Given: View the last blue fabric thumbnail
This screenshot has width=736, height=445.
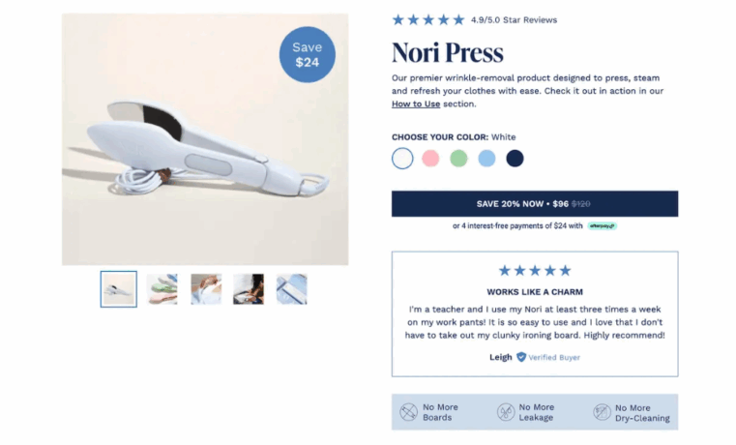Looking at the screenshot, I should click(x=291, y=289).
